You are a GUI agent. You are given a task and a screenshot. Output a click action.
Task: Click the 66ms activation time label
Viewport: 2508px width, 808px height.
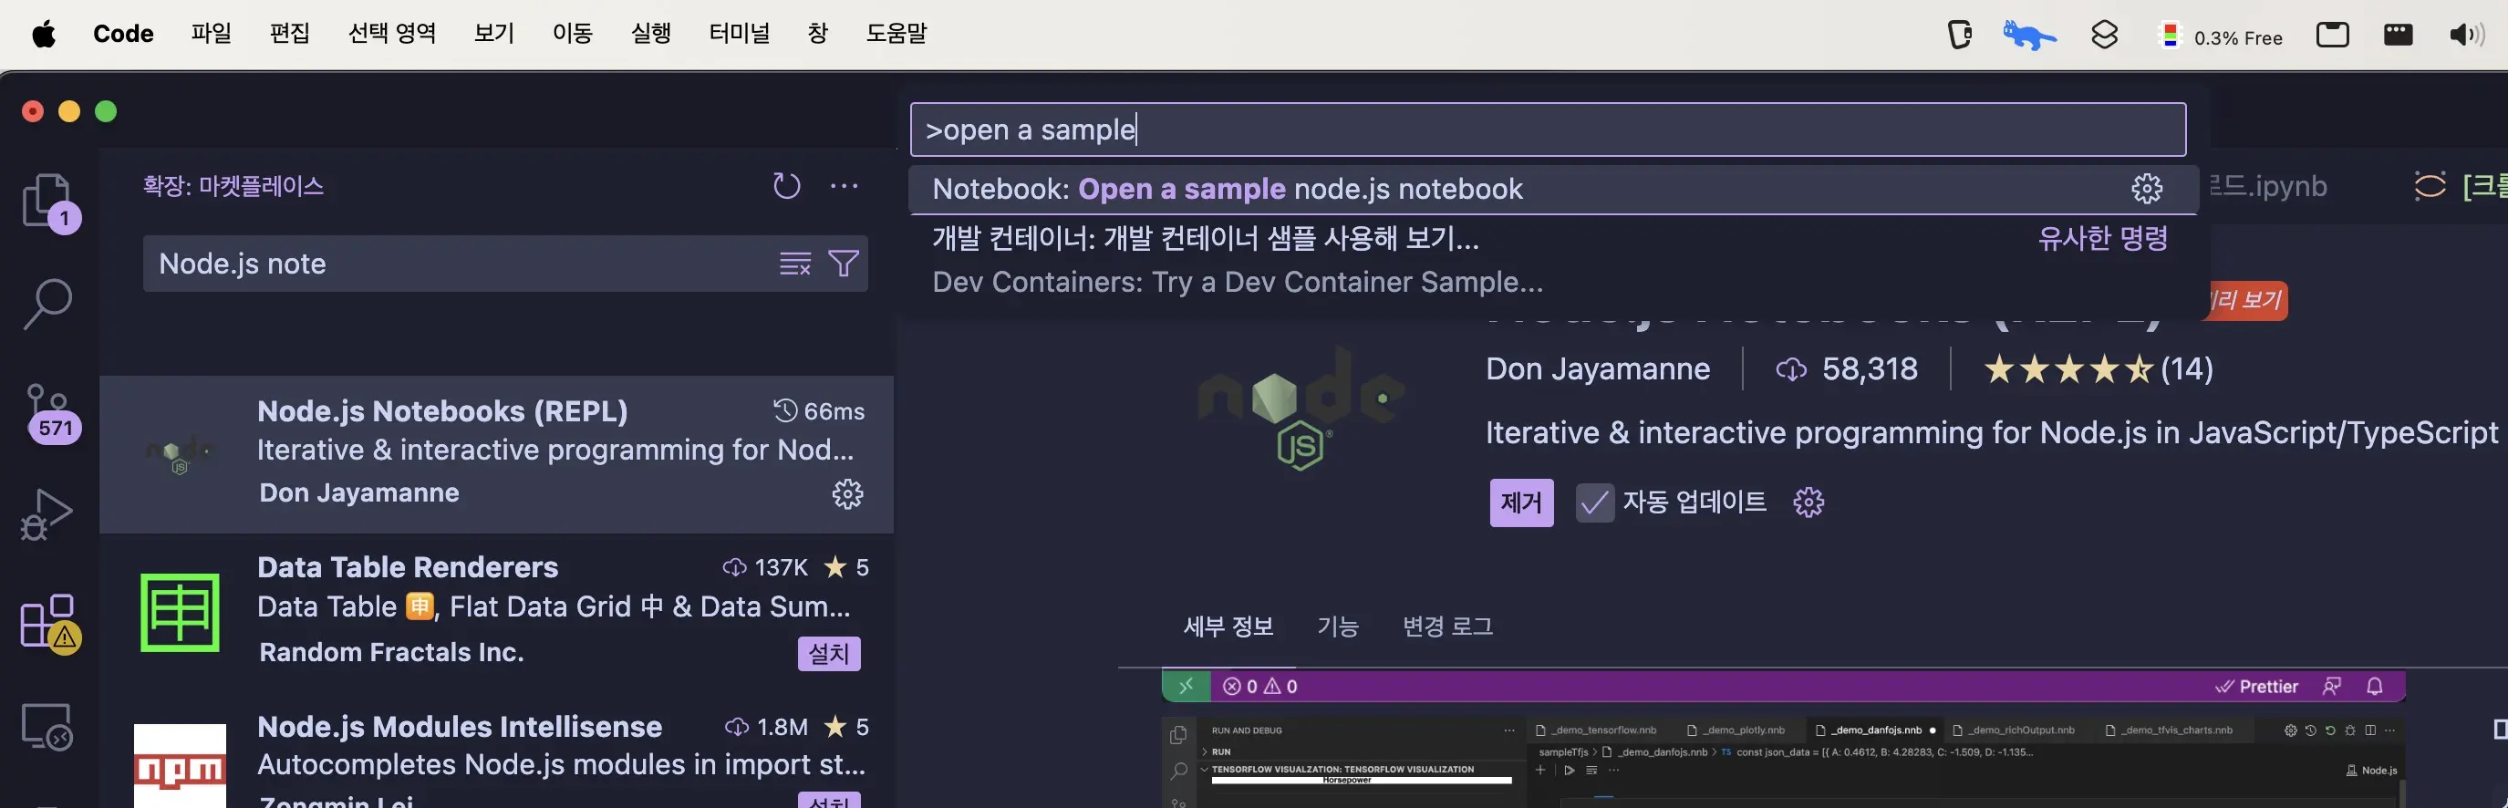coord(820,412)
